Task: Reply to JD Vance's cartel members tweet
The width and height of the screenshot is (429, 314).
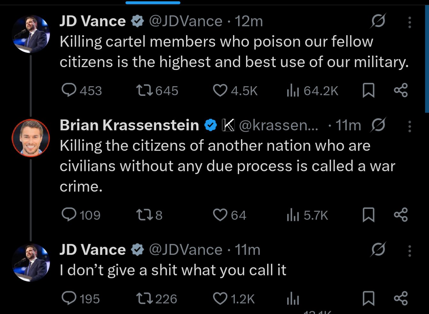Action: click(x=69, y=90)
